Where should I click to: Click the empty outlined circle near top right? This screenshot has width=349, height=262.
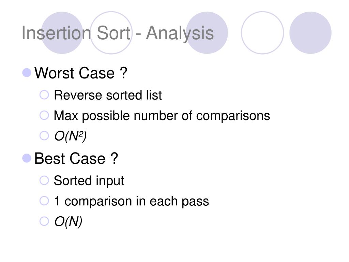(262, 33)
